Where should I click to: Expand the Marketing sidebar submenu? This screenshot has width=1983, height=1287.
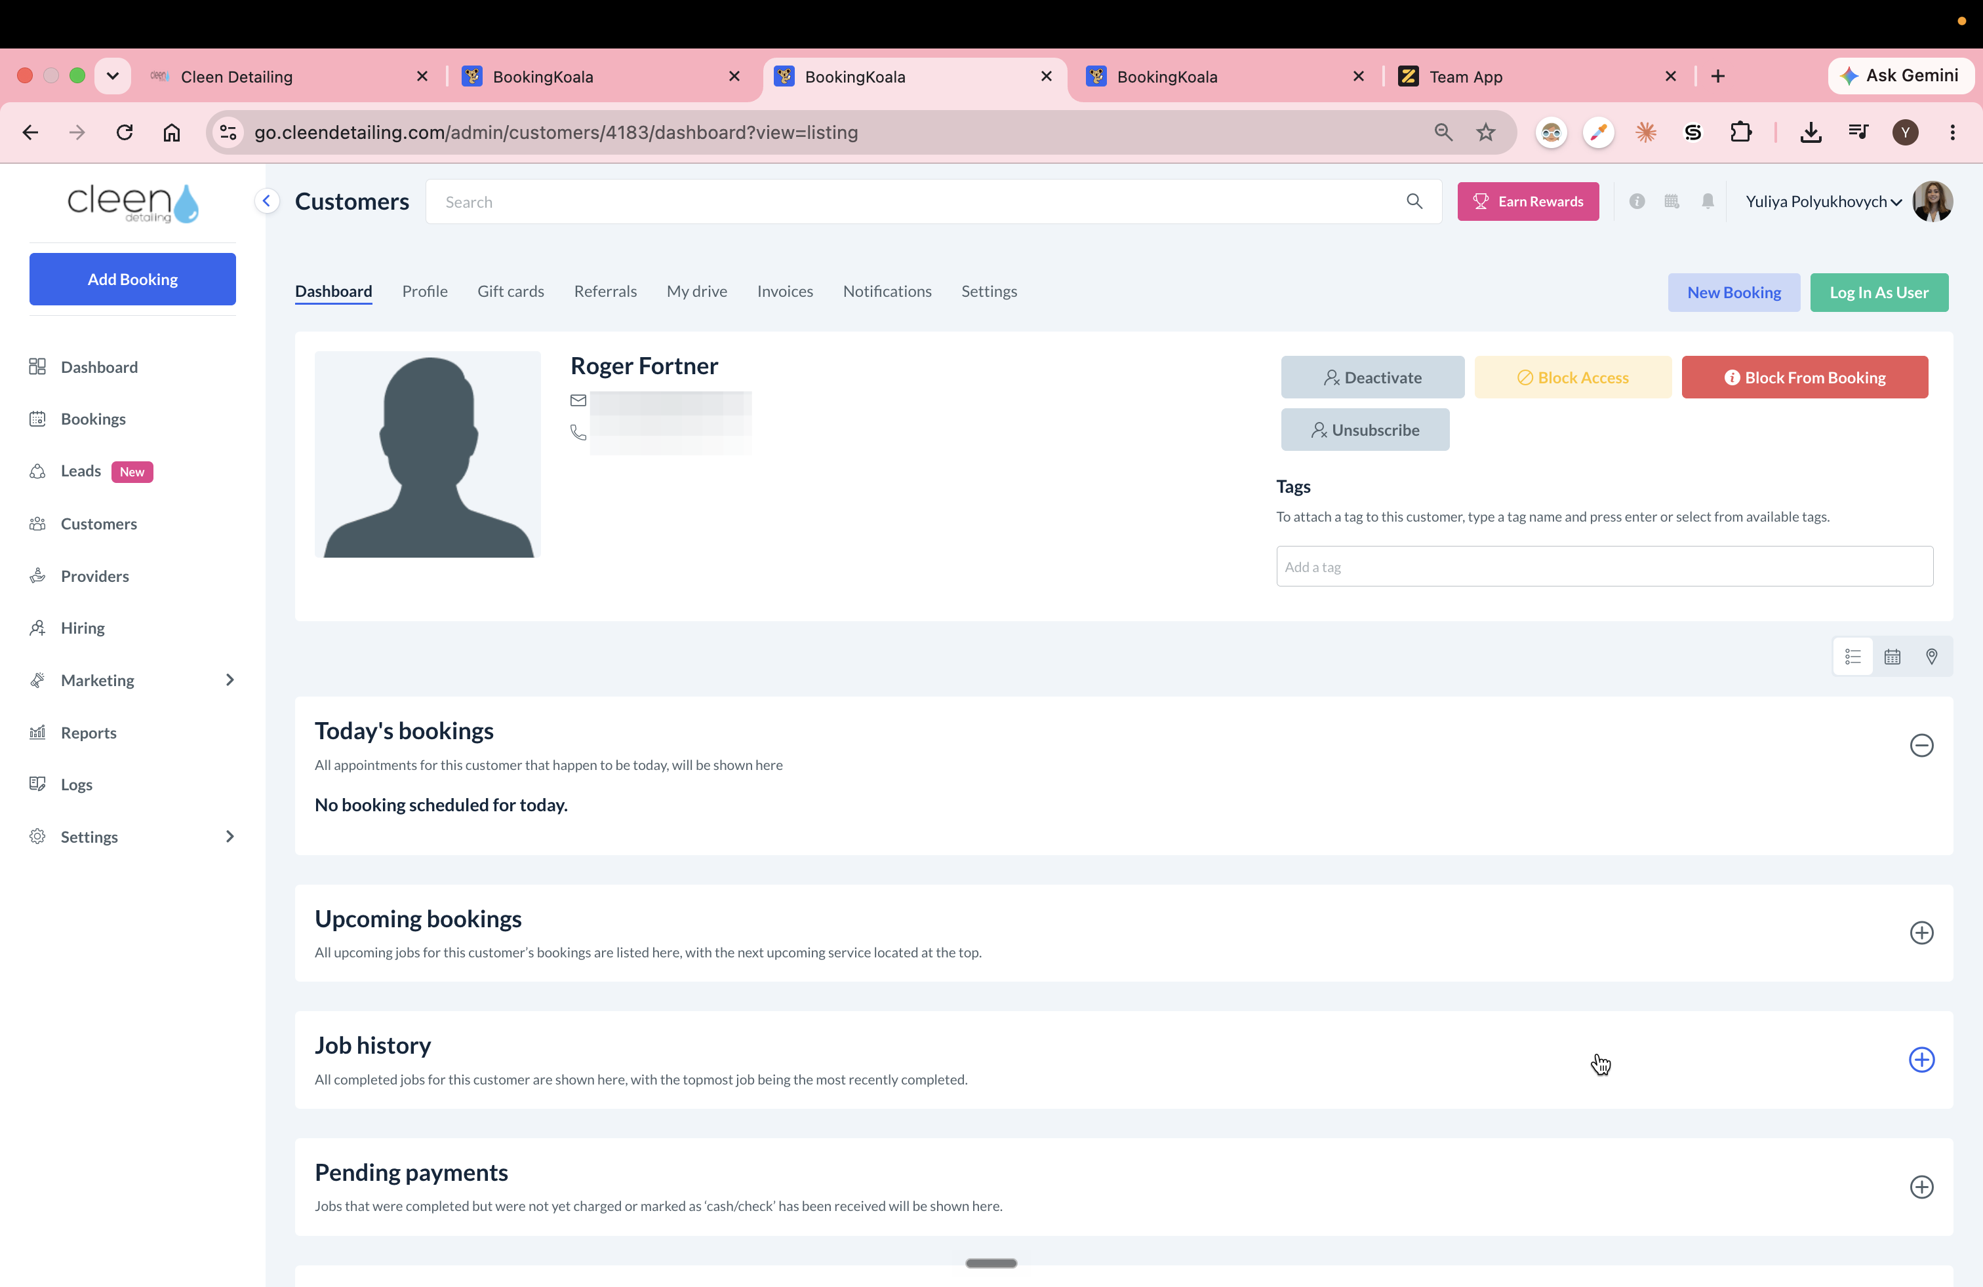coord(230,680)
